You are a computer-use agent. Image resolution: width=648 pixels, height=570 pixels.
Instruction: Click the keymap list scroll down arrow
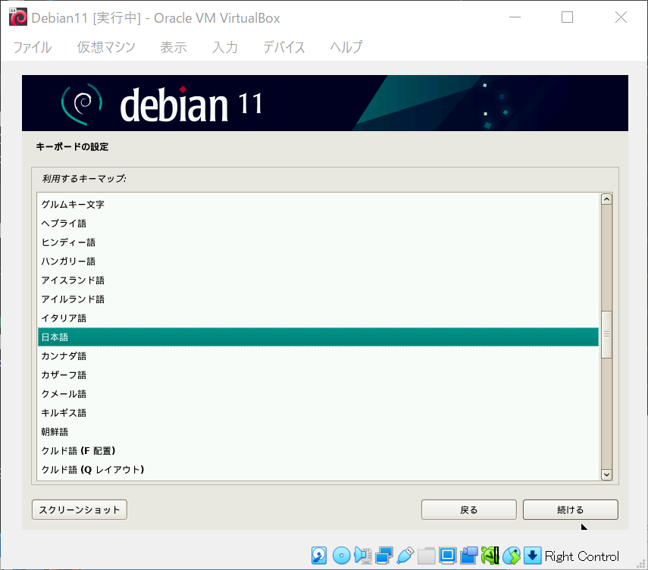click(606, 474)
